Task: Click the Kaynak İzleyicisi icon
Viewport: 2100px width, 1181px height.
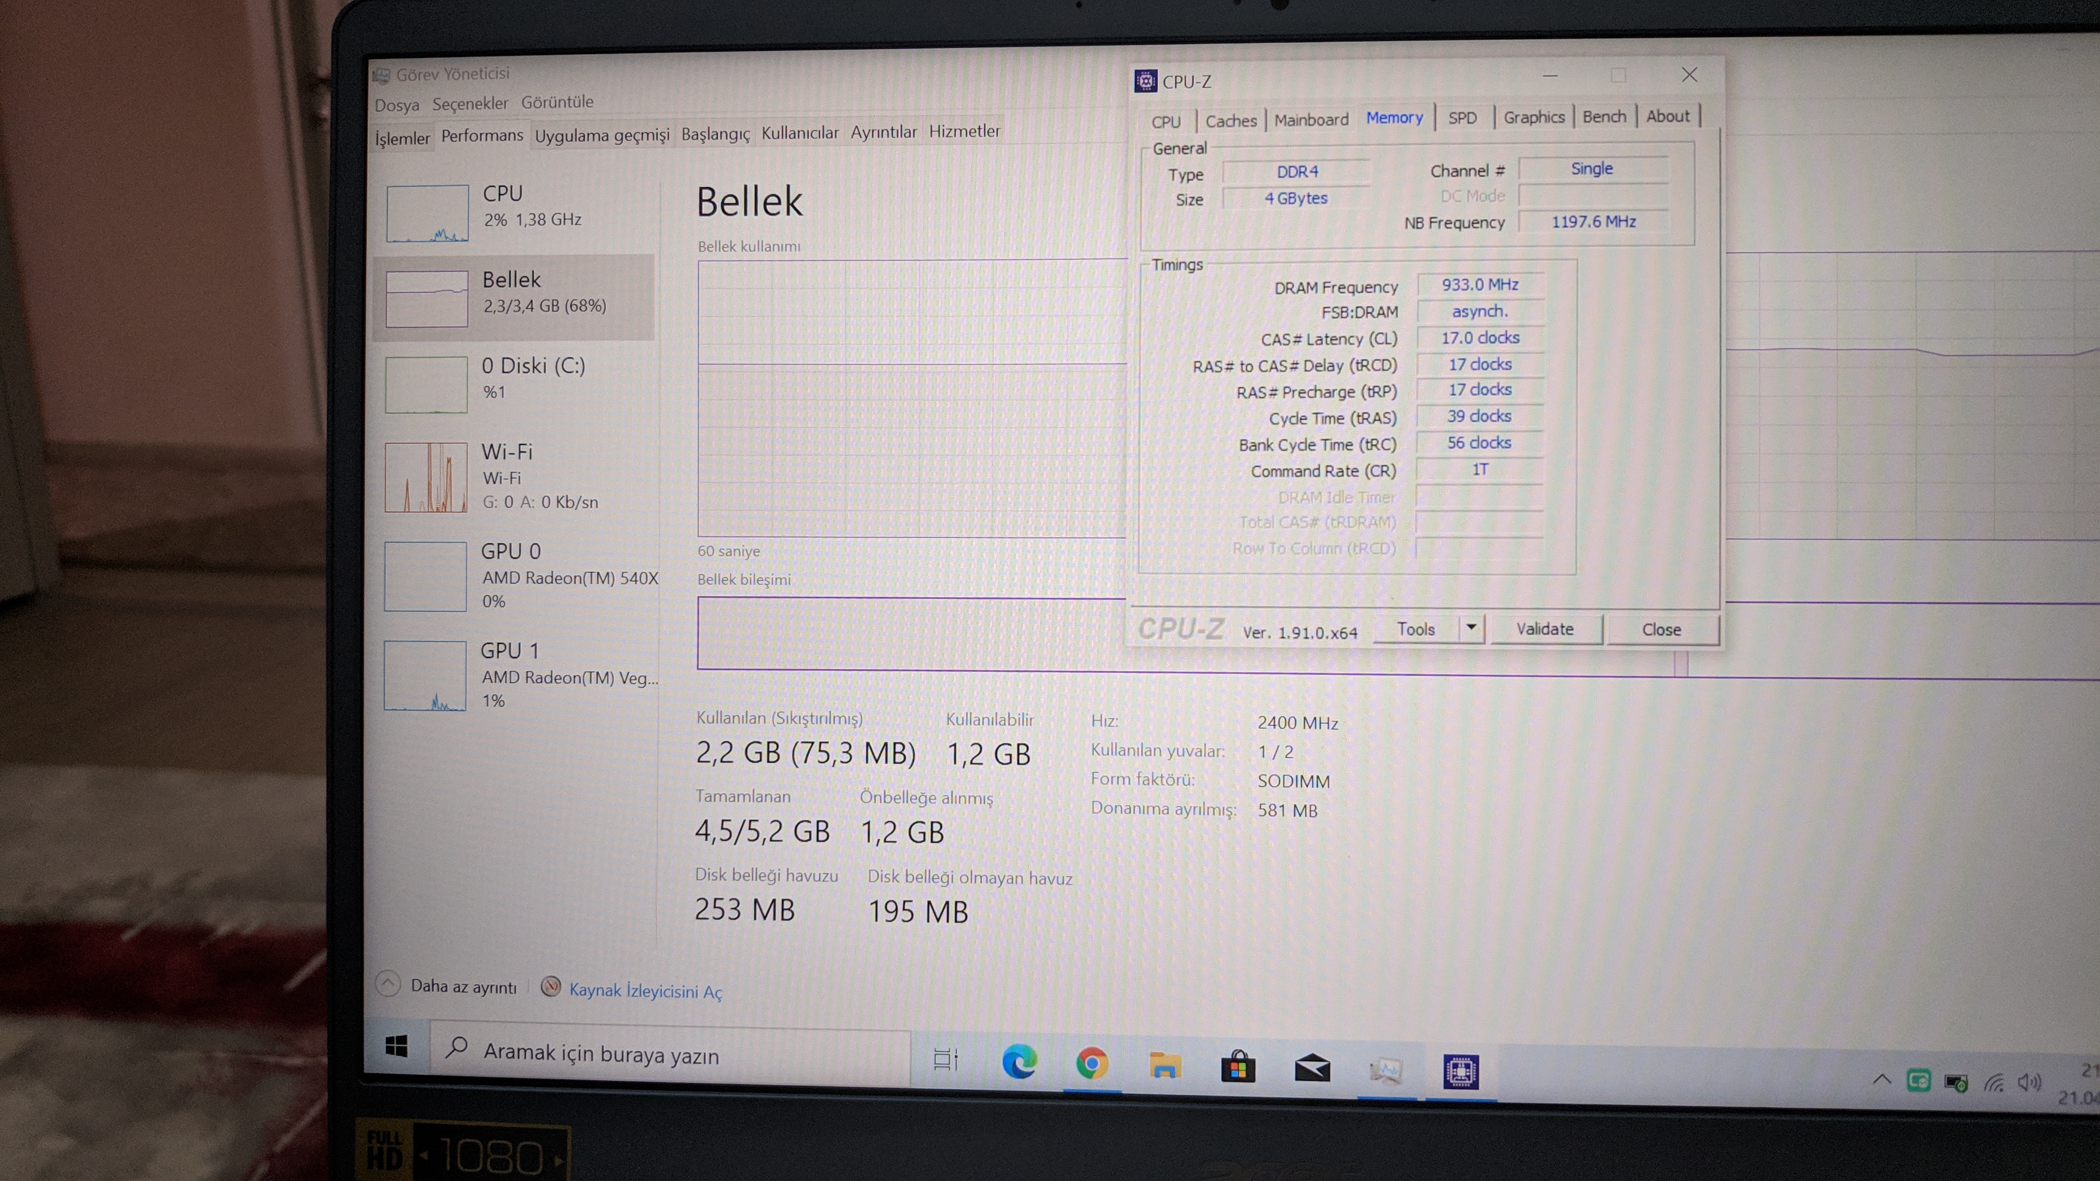Action: click(x=551, y=987)
